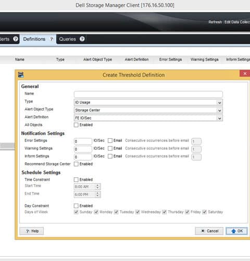
Task: Click the Name input field
Action: pos(148,94)
